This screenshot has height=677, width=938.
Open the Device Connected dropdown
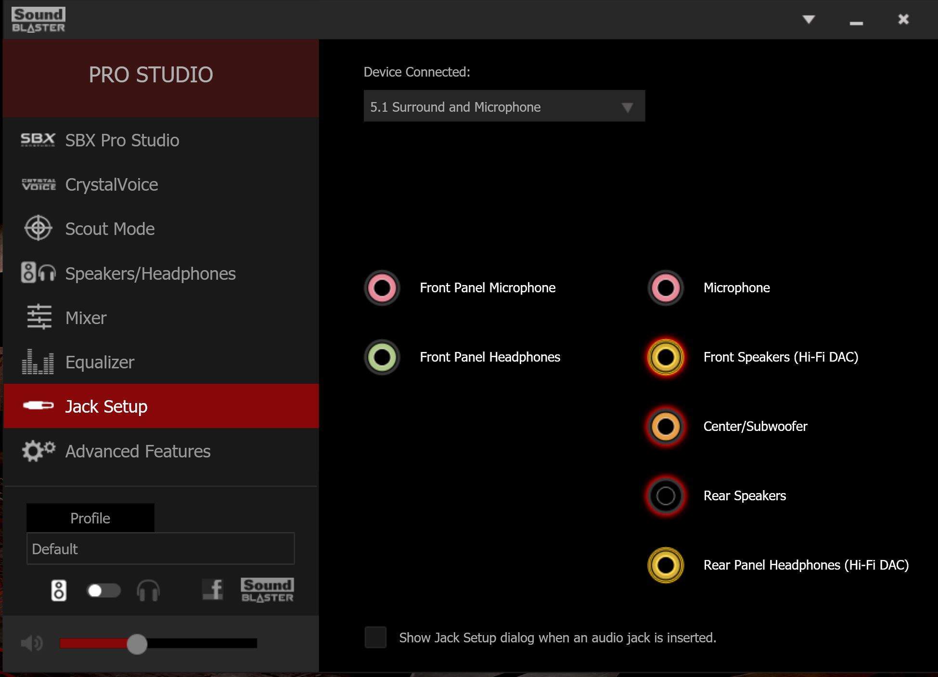tap(504, 106)
